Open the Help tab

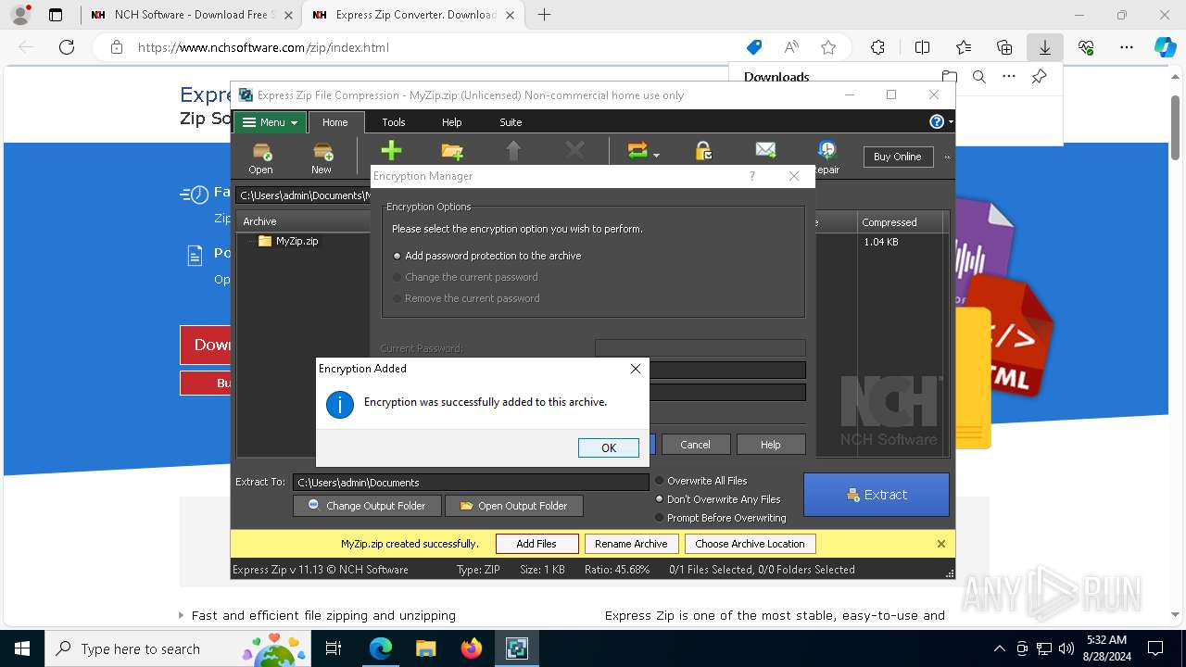(x=451, y=122)
